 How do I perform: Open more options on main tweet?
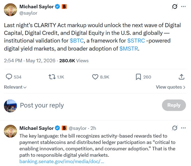[183, 6]
